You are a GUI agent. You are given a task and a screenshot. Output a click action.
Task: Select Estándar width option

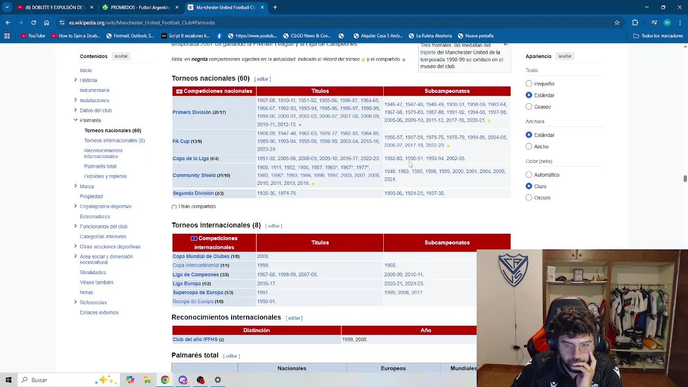pos(529,135)
